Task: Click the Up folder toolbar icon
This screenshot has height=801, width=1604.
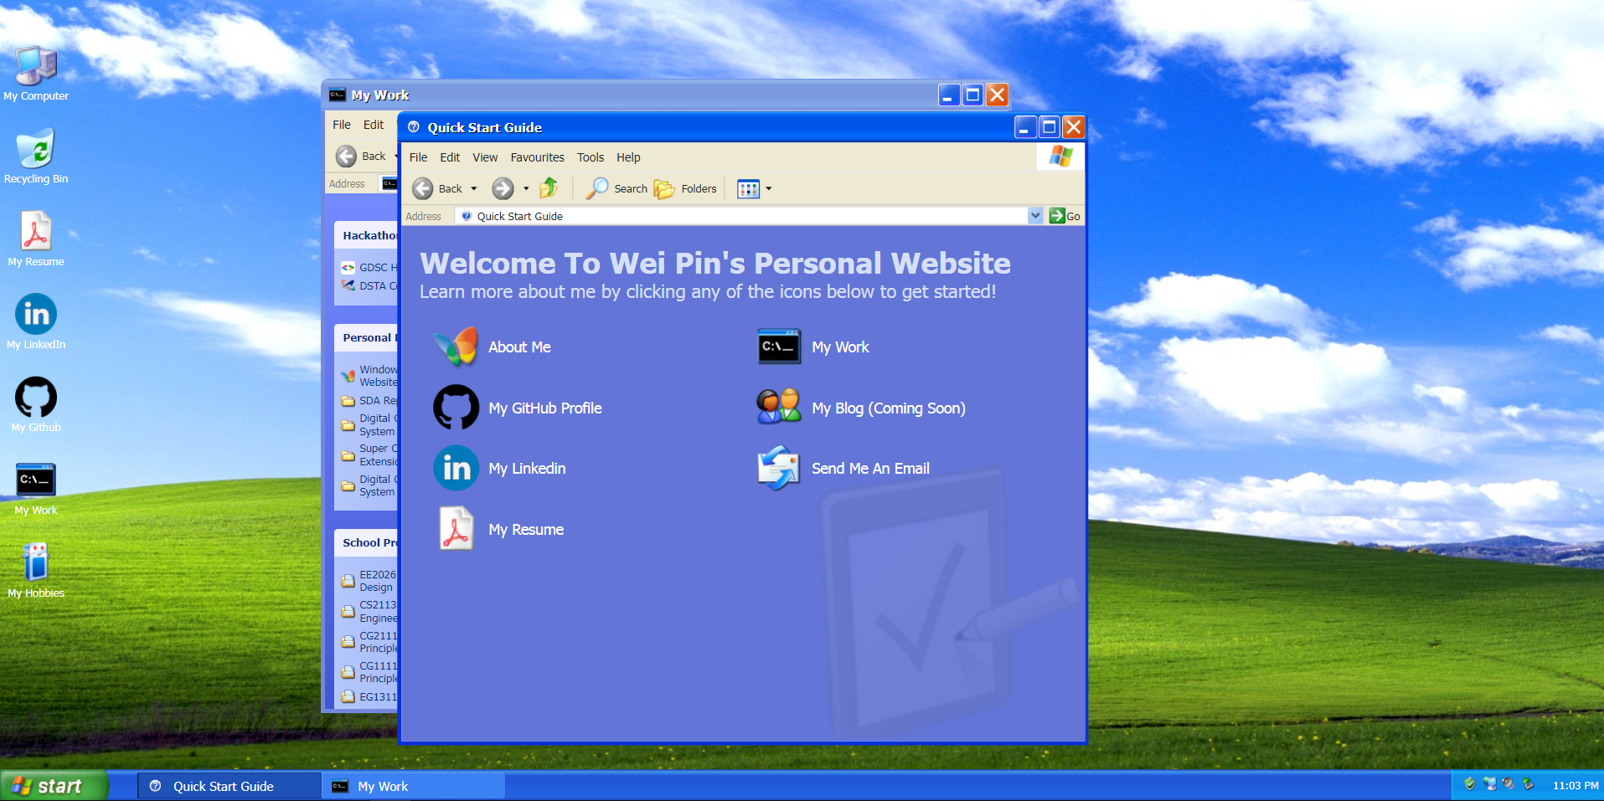Action: pyautogui.click(x=549, y=188)
